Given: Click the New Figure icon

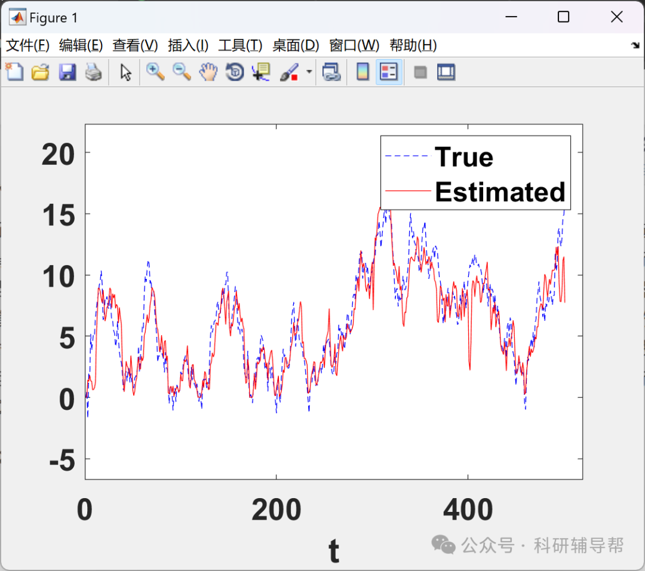Looking at the screenshot, I should tap(14, 72).
